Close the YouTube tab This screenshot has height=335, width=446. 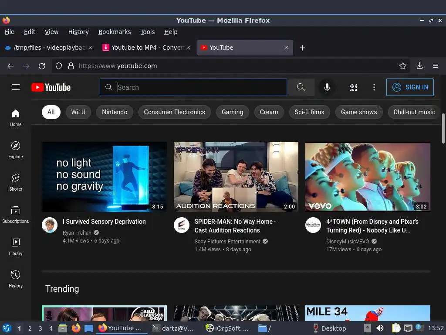[286, 48]
